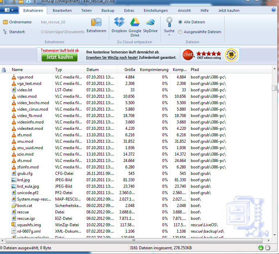Click the icon of boot.cat
The width and height of the screenshot is (279, 254).
coord(14,206)
